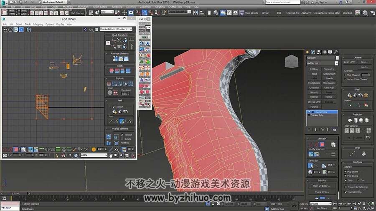Click the Hierarchy panel tab icon

pos(319,52)
